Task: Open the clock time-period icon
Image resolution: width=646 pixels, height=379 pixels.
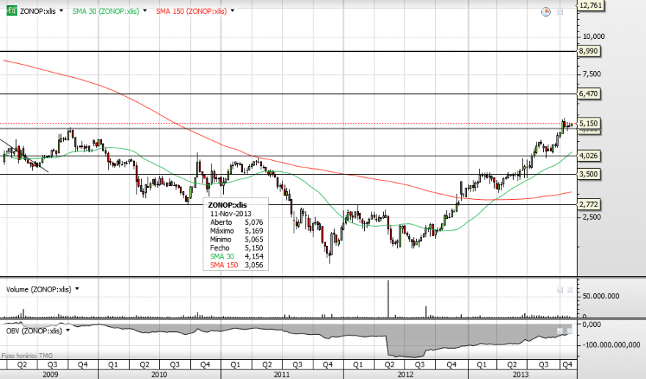Action: (545, 12)
